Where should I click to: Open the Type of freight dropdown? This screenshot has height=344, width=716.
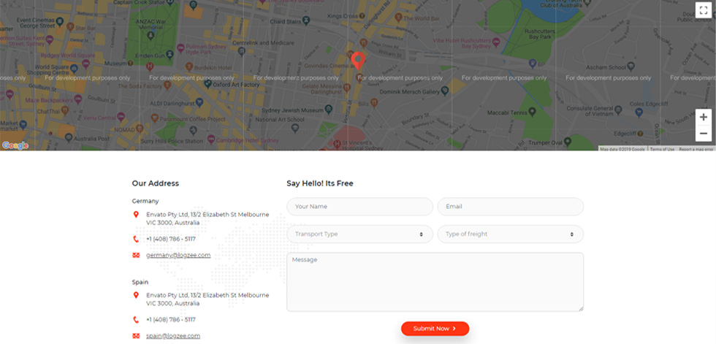[x=510, y=234]
